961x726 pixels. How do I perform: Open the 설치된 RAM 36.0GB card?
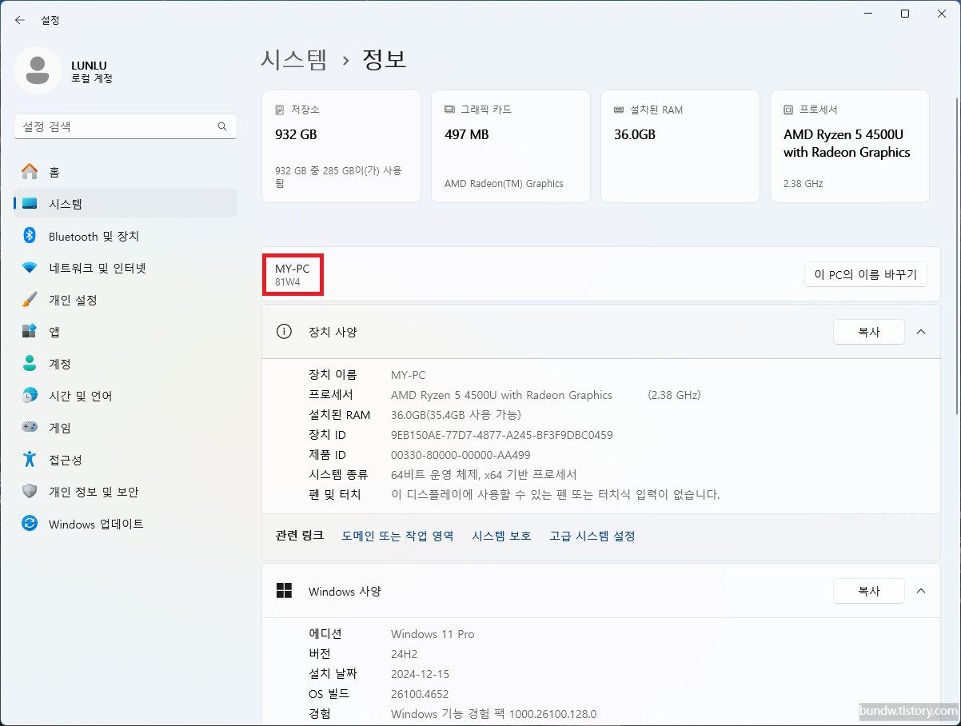coord(680,146)
